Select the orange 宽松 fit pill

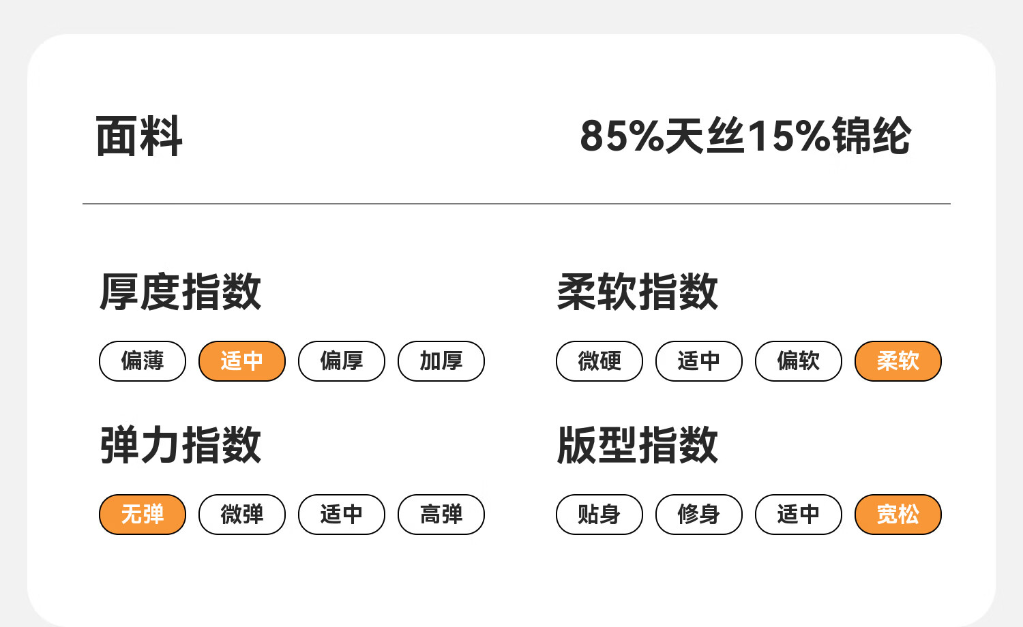tap(898, 515)
